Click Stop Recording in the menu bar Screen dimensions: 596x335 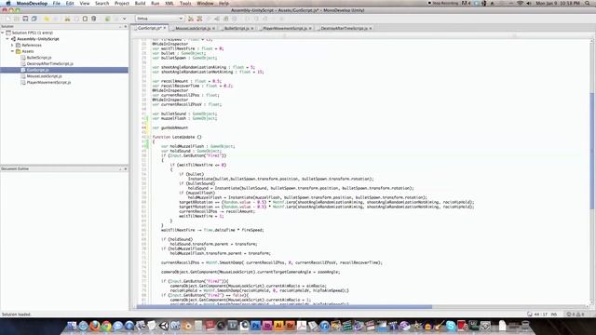click(443, 3)
